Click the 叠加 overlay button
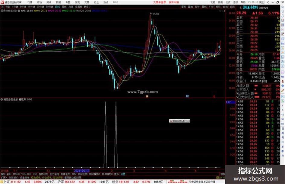 tap(190, 7)
